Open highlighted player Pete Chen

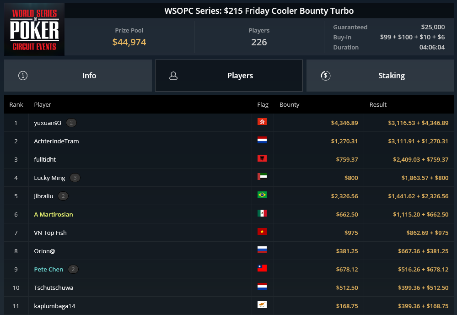(48, 270)
